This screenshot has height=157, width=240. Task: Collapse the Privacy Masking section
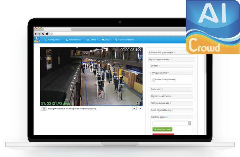click(172, 73)
